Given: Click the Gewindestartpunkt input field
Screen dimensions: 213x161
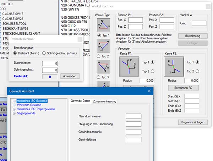Looking at the screenshot, I should pyautogui.click(x=133, y=132).
